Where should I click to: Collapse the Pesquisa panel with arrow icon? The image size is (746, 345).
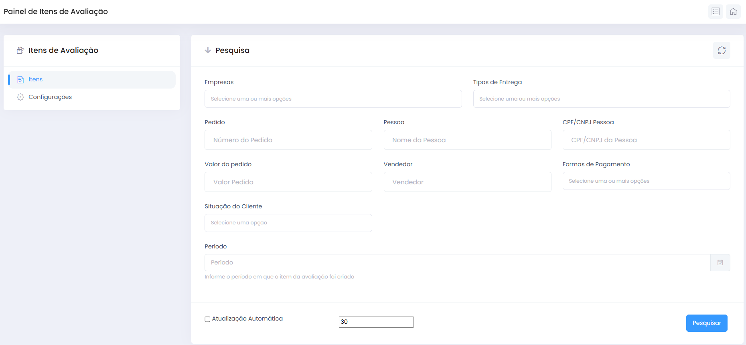pos(208,50)
